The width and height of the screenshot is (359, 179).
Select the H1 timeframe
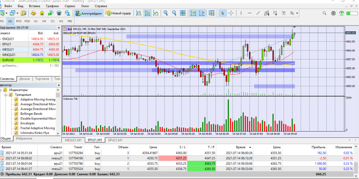[36, 21]
